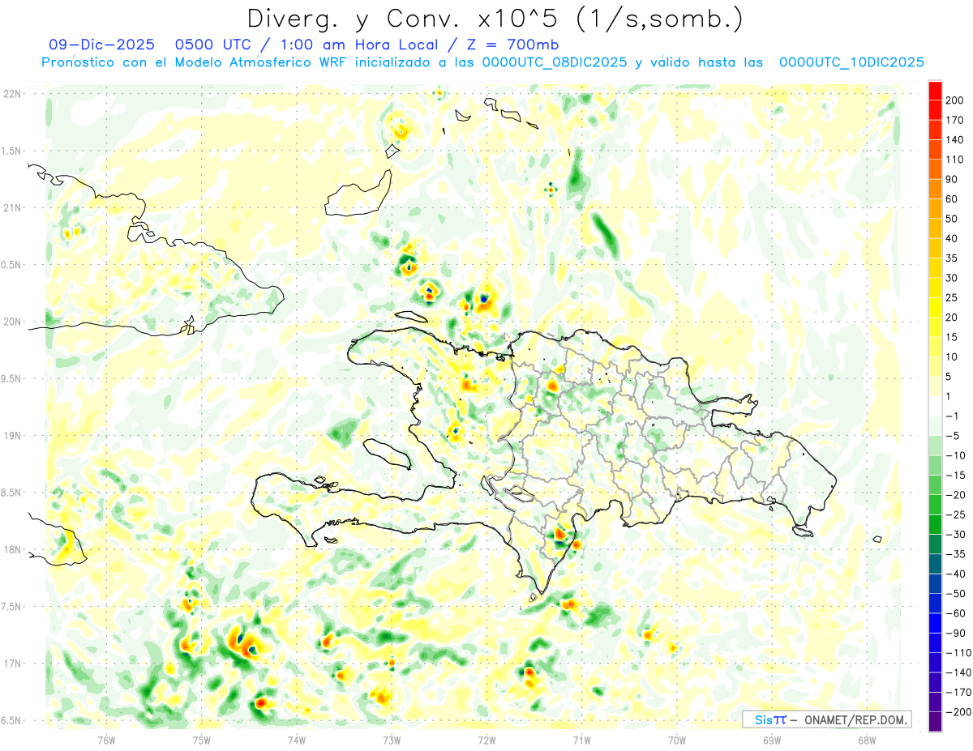Screen dimensions: 973x751
Task: Click the '-200' colorbar label
Action: point(957,712)
